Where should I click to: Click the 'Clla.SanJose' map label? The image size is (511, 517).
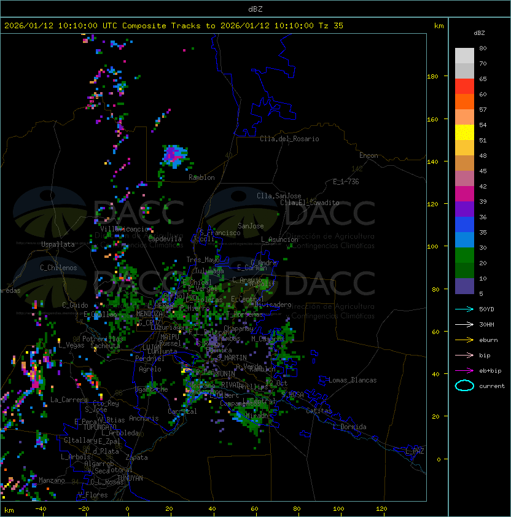coord(279,196)
